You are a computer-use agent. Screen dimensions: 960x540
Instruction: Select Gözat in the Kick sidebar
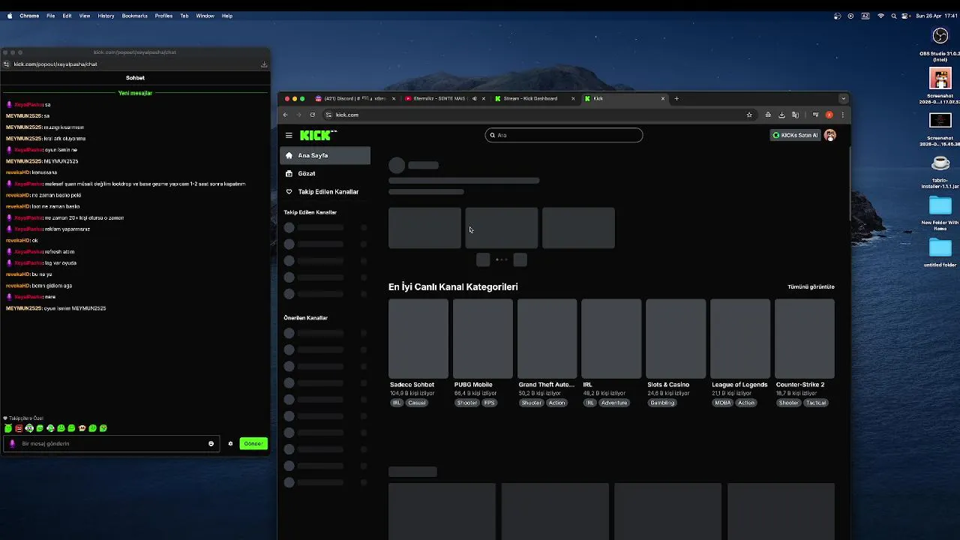click(x=325, y=173)
